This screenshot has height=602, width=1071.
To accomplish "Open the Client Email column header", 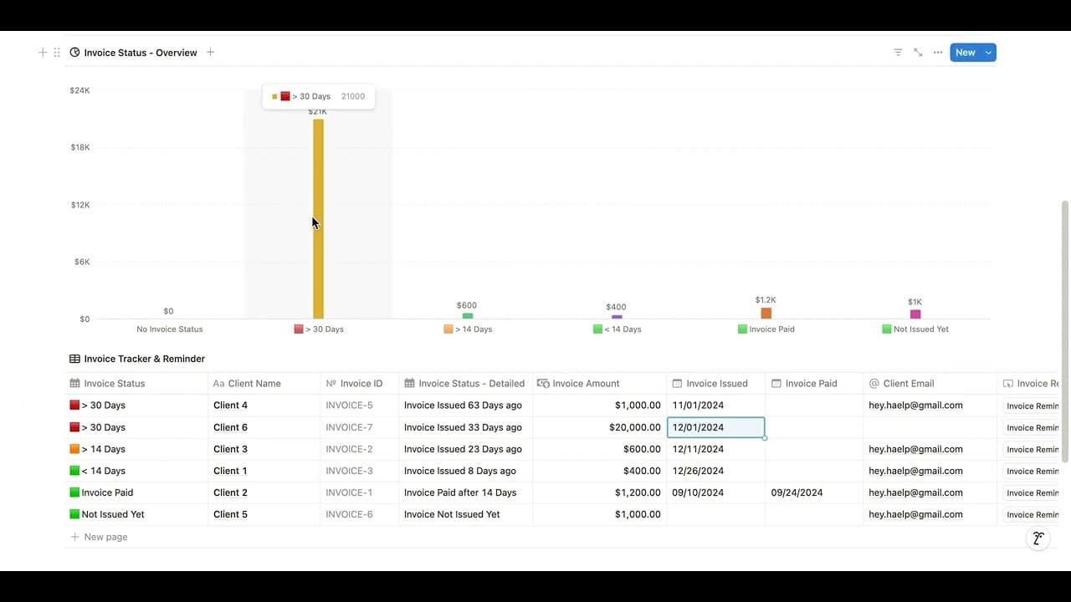I will click(x=930, y=384).
